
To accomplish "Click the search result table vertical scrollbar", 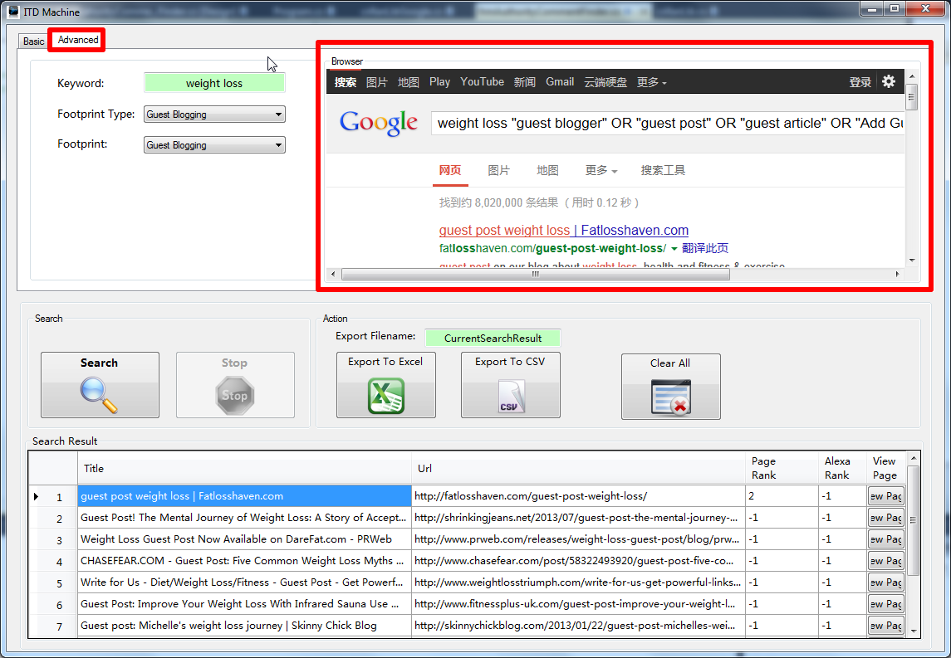I will point(914,520).
